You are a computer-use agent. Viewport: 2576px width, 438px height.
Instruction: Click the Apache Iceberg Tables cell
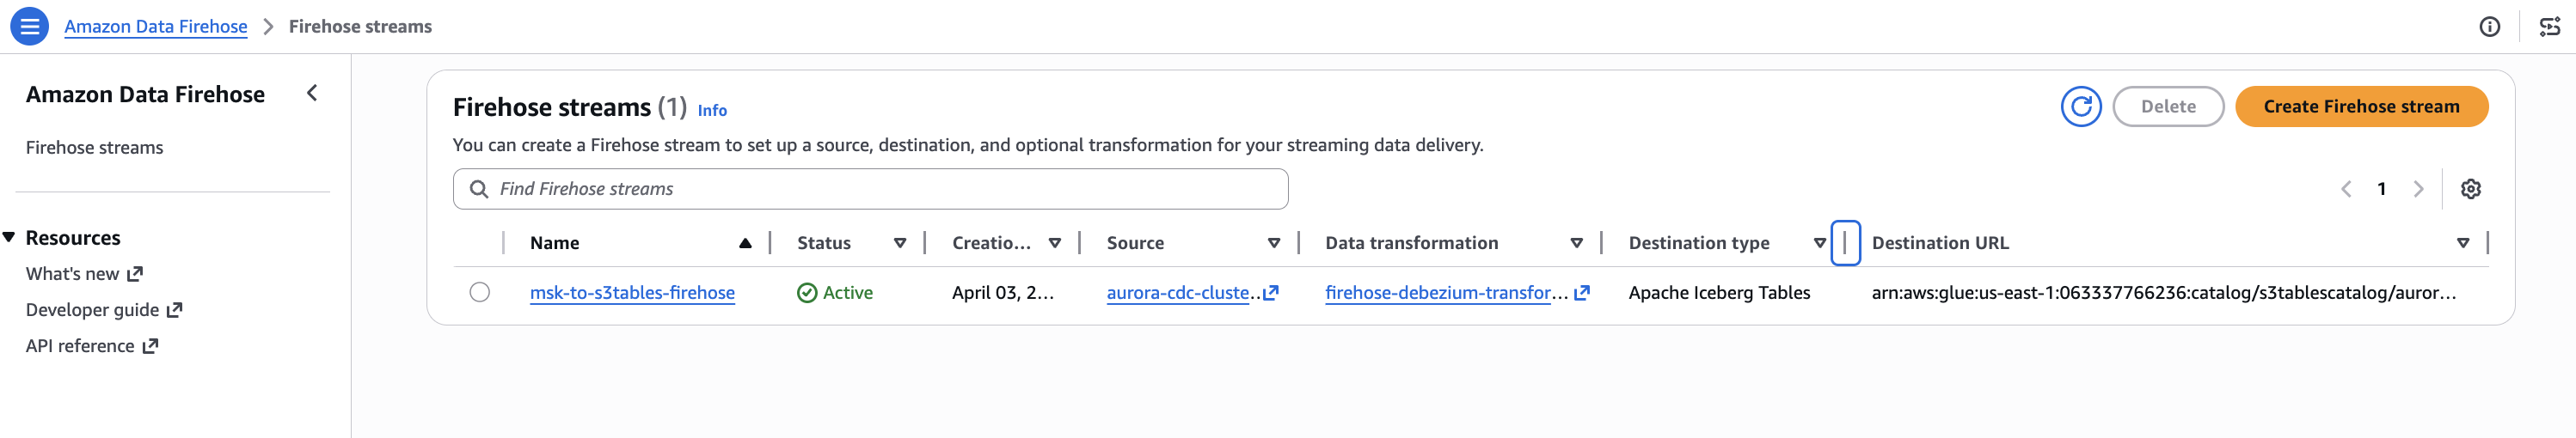[x=1719, y=292]
